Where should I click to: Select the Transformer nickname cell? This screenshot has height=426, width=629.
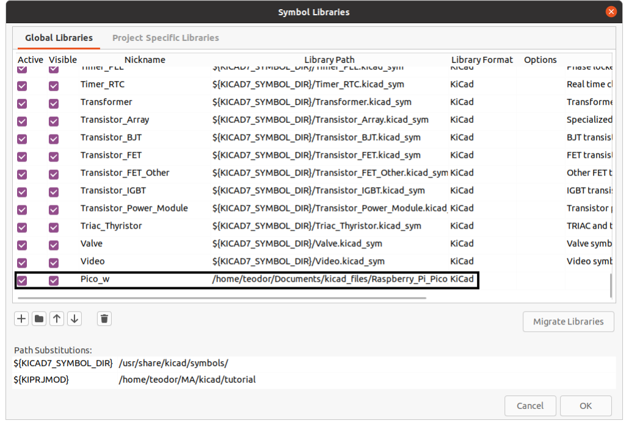coord(145,102)
